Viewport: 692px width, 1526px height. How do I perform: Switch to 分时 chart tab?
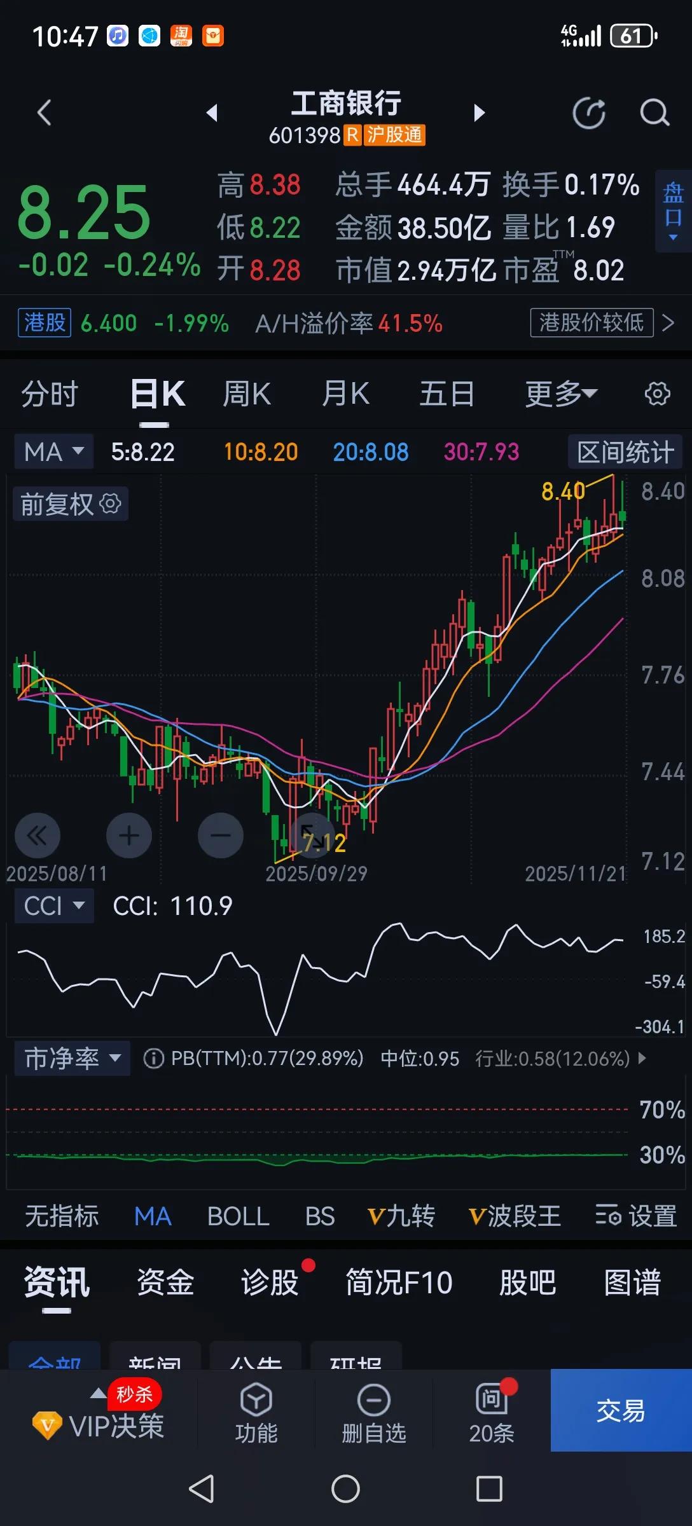pos(50,394)
